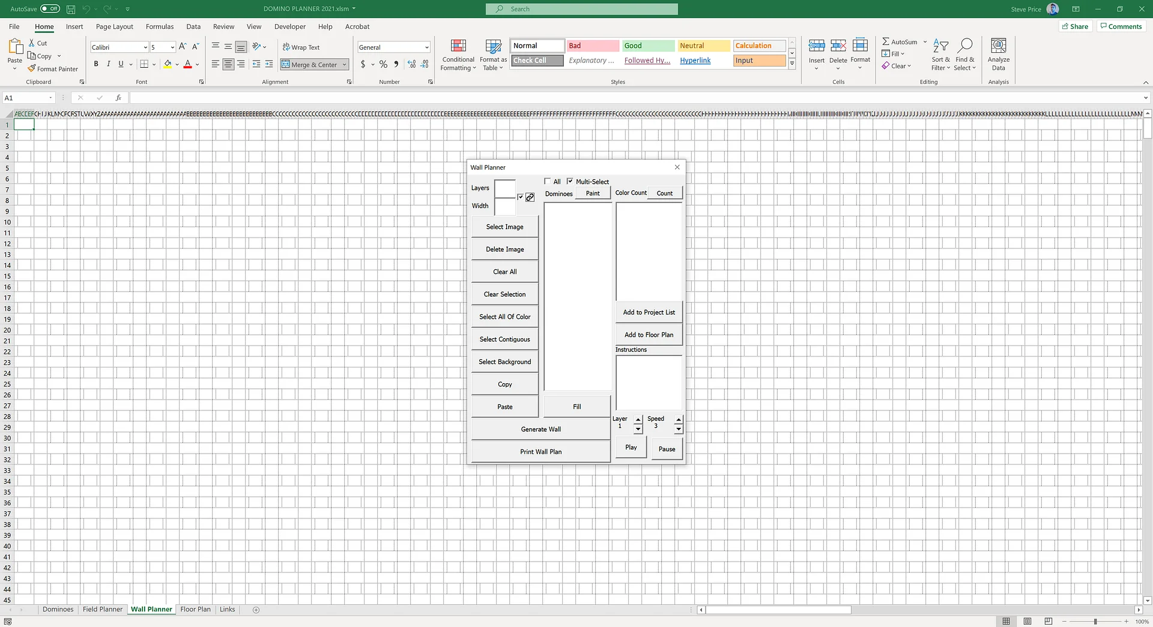Click the Format Painter brush
This screenshot has height=627, width=1153.
[32, 69]
